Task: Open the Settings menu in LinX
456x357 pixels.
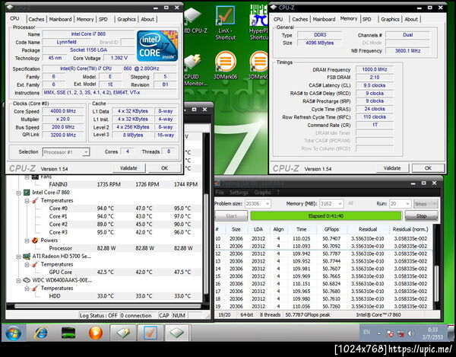Action: pyautogui.click(x=239, y=193)
